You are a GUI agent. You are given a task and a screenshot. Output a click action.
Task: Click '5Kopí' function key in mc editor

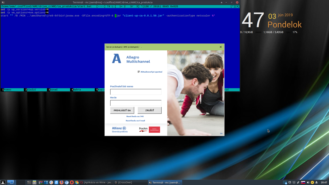click(x=100, y=90)
